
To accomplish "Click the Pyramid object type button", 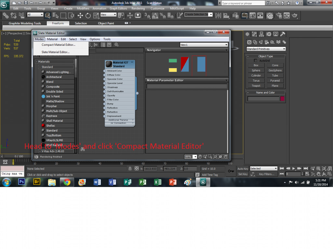I will point(275,81).
